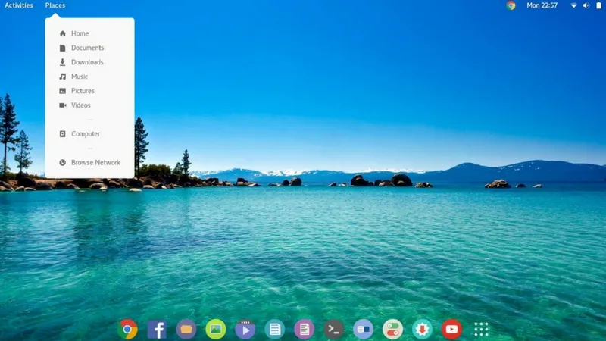Viewport: 606px width, 341px height.
Task: Open the battery status system menu
Action: (x=598, y=5)
